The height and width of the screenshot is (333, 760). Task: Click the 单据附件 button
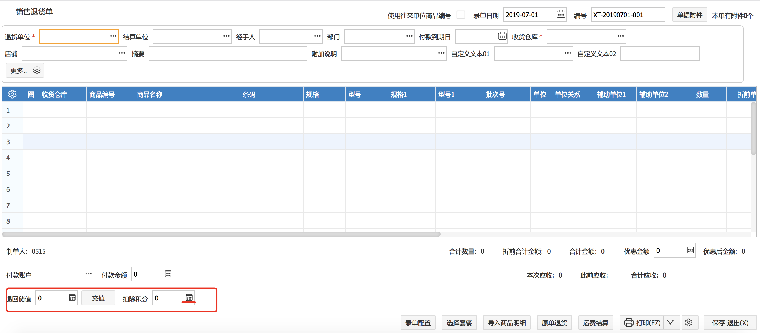pos(689,15)
